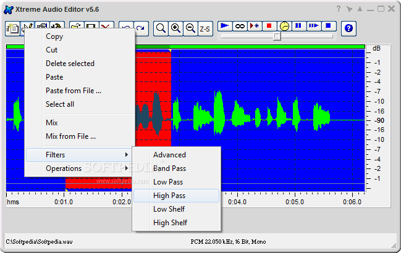
Task: Apply the Low Pass filter
Action: pyautogui.click(x=168, y=182)
